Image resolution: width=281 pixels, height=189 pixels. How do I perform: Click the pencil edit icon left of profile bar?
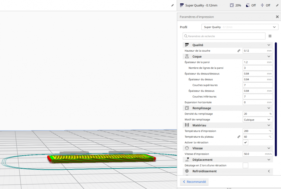pyautogui.click(x=173, y=5)
